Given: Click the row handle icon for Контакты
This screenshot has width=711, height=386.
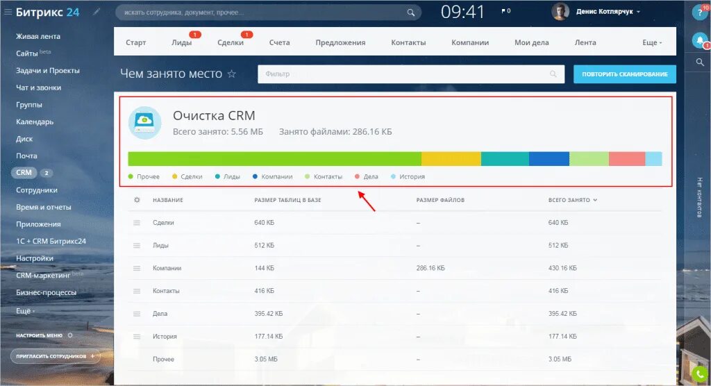Looking at the screenshot, I should click(137, 291).
